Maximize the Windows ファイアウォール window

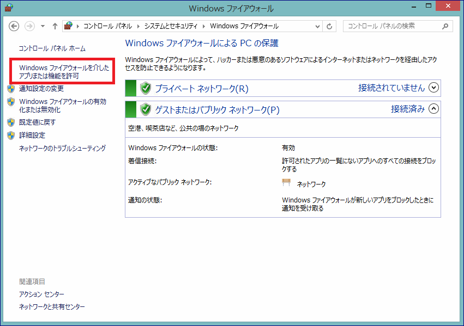429,6
